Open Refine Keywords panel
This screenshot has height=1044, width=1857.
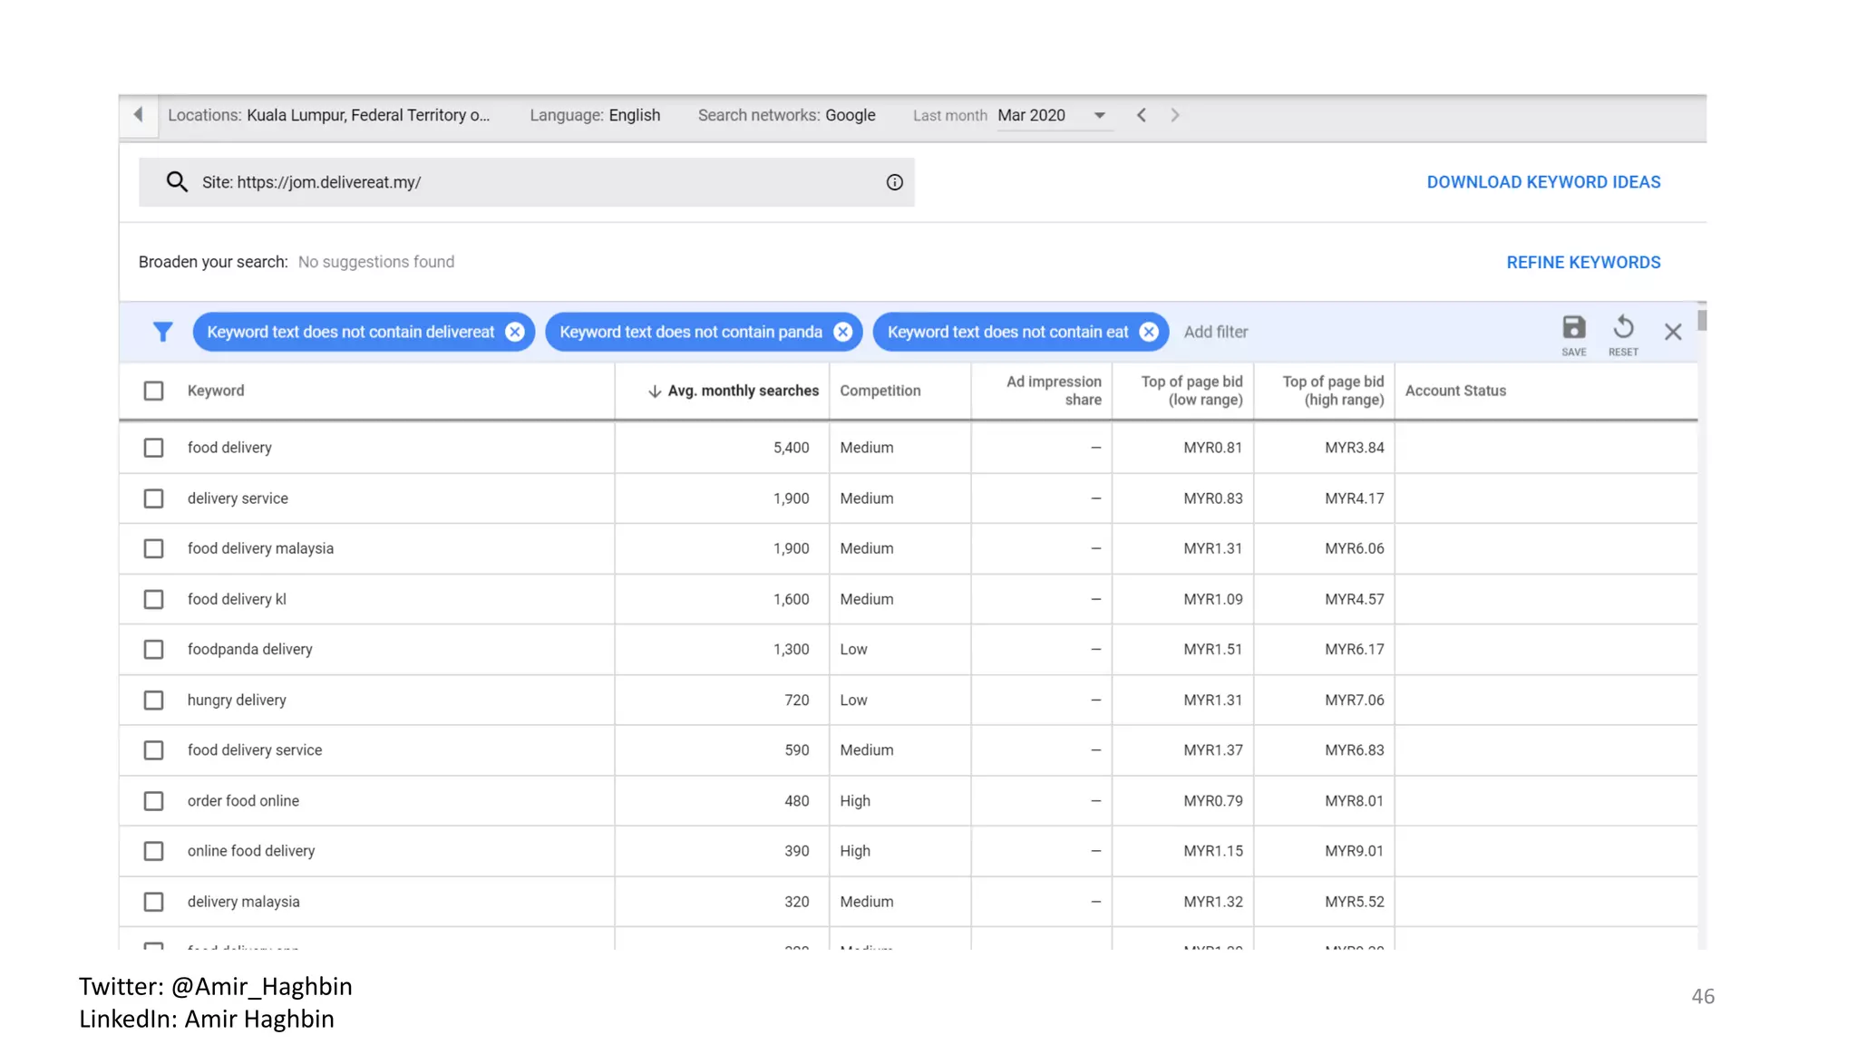(1583, 262)
